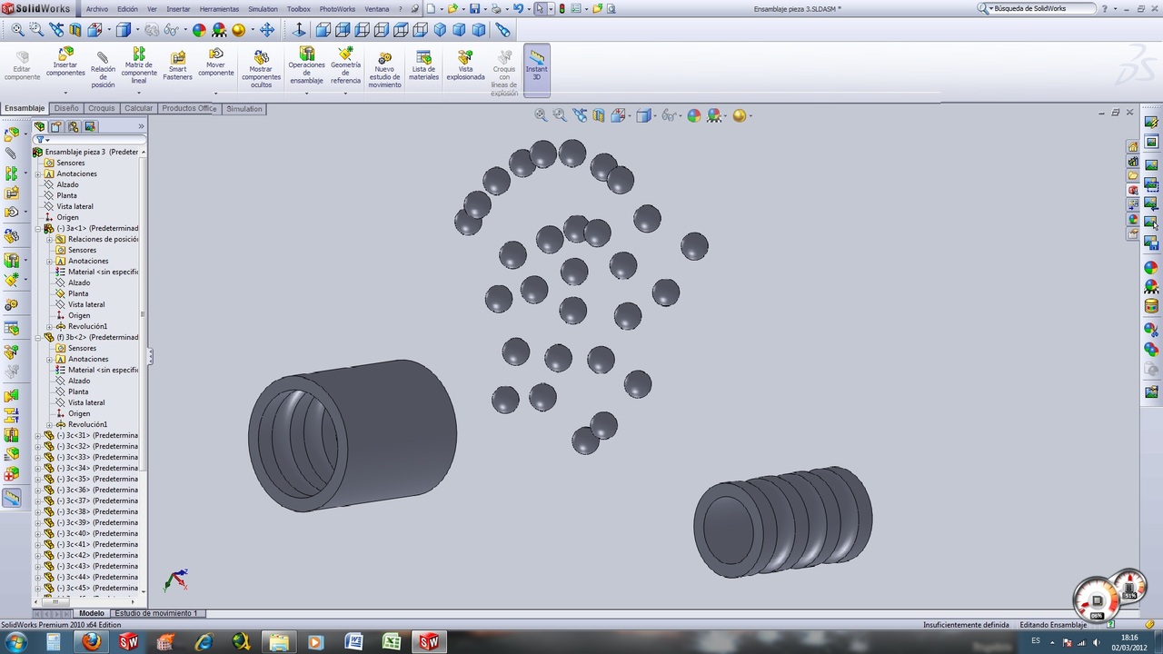The width and height of the screenshot is (1163, 654).
Task: Open ConfigurationManager tab icon
Action: coord(74,126)
